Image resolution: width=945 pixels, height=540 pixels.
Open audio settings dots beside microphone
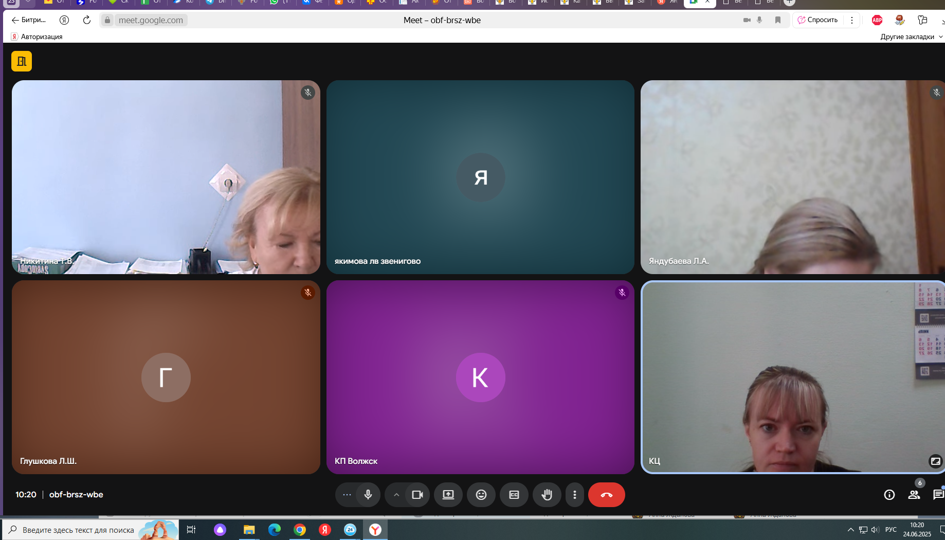[347, 495]
